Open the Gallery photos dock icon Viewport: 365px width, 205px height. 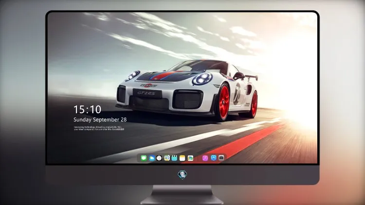[190, 158]
